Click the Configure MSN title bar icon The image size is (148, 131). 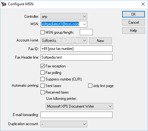click(x=4, y=4)
